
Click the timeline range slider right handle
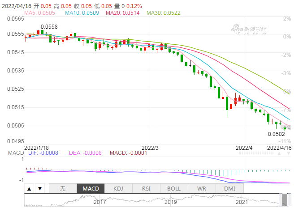click(x=290, y=200)
